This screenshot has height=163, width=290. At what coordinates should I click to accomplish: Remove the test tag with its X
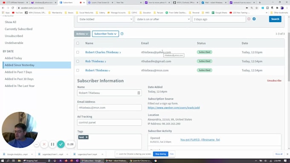pos(87,137)
